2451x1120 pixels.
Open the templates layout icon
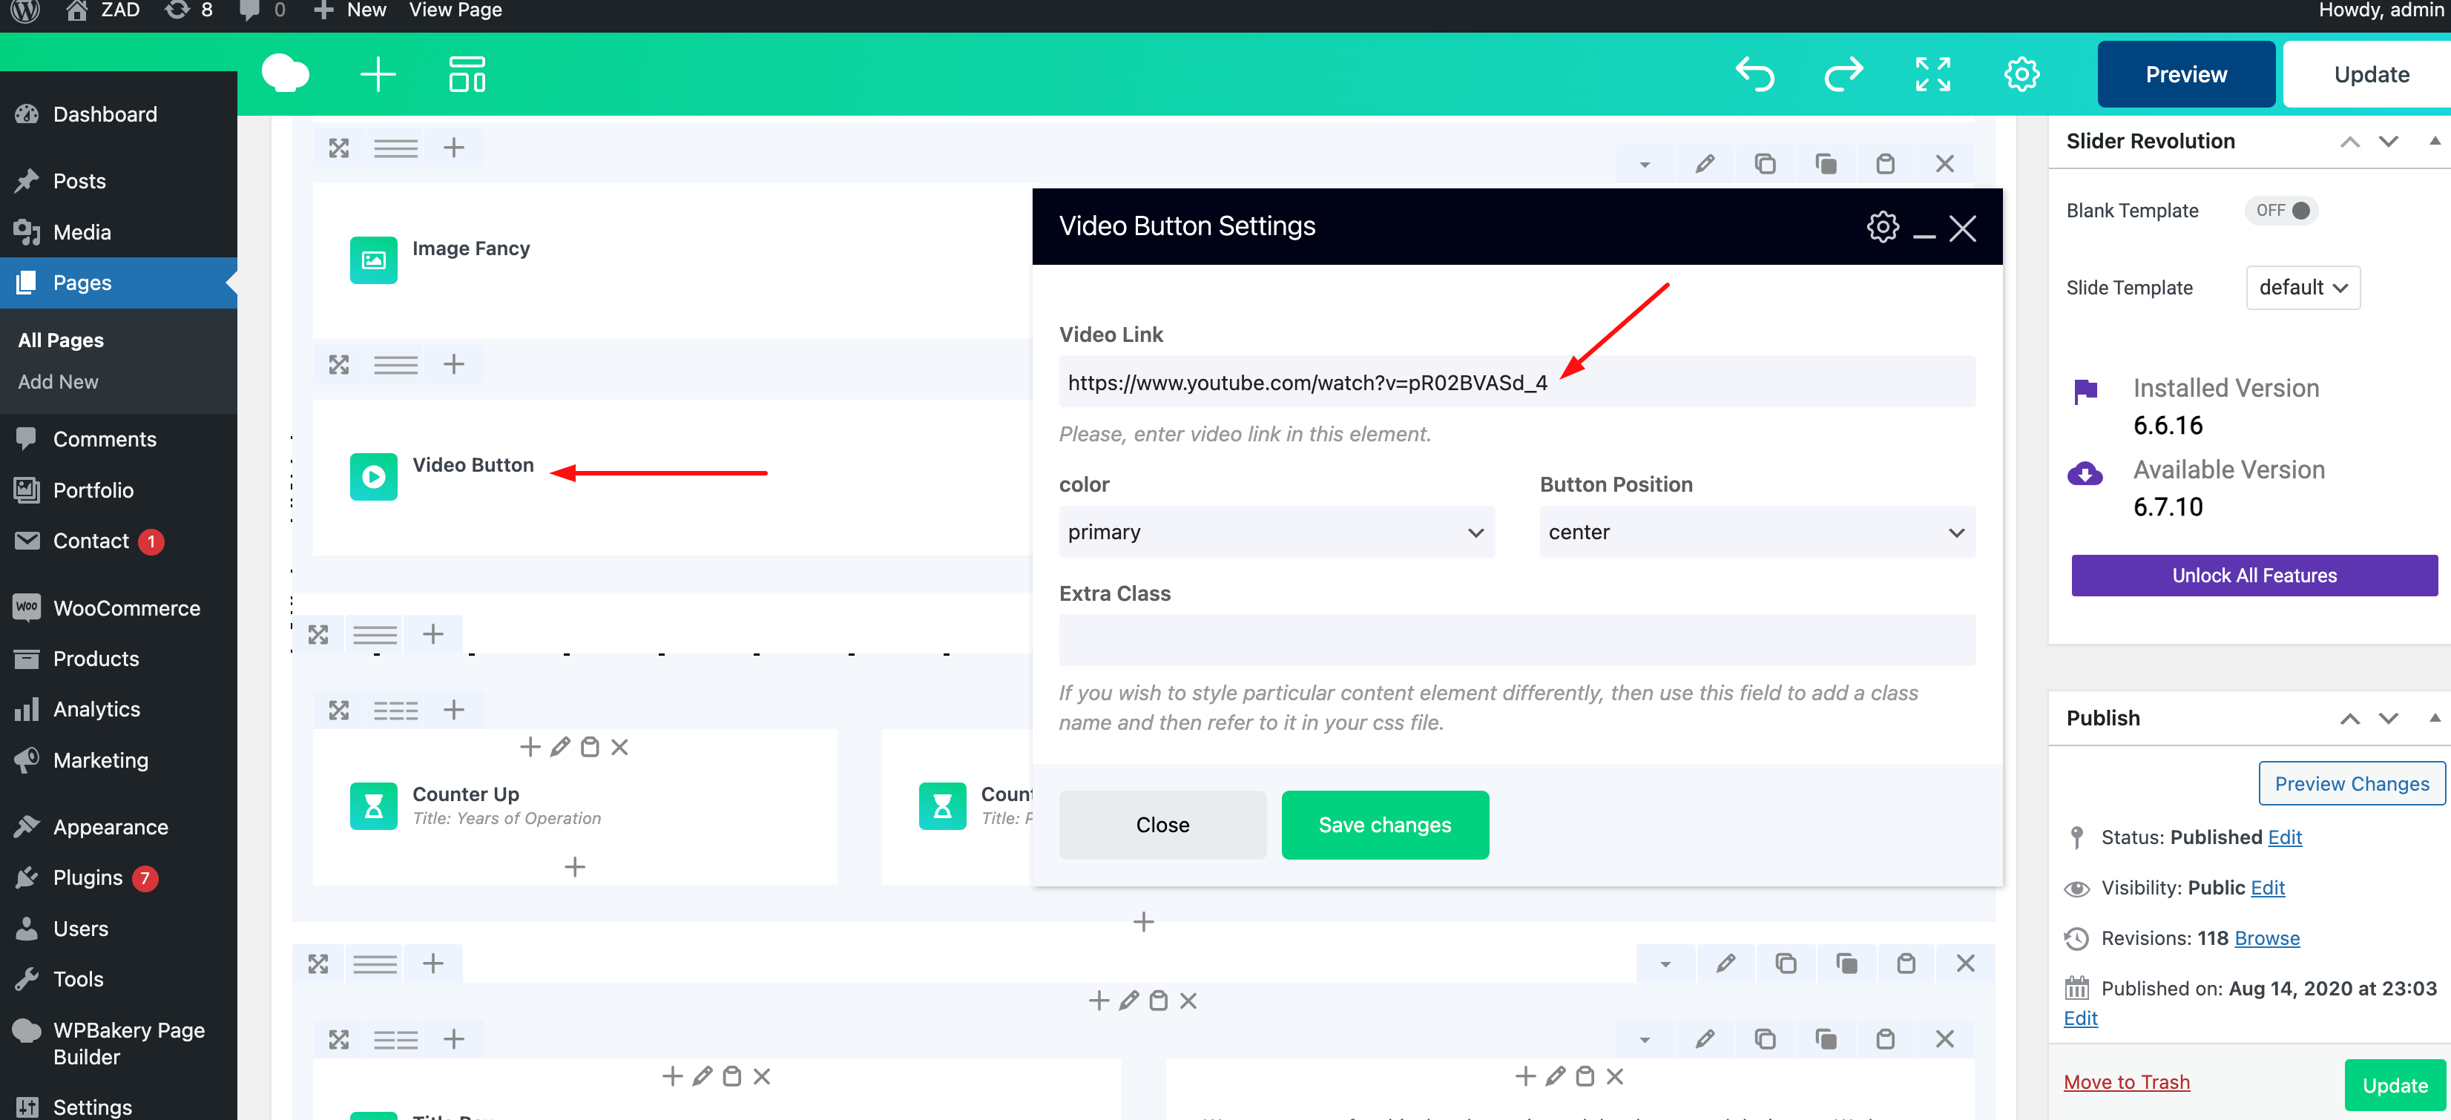(466, 74)
